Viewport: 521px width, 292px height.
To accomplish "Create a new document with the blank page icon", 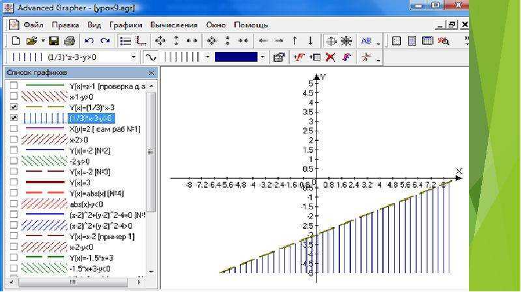I will click(x=16, y=41).
